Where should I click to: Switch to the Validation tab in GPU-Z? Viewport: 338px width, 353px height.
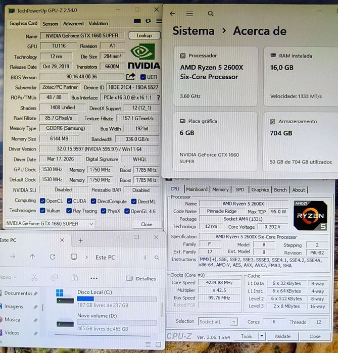98,23
